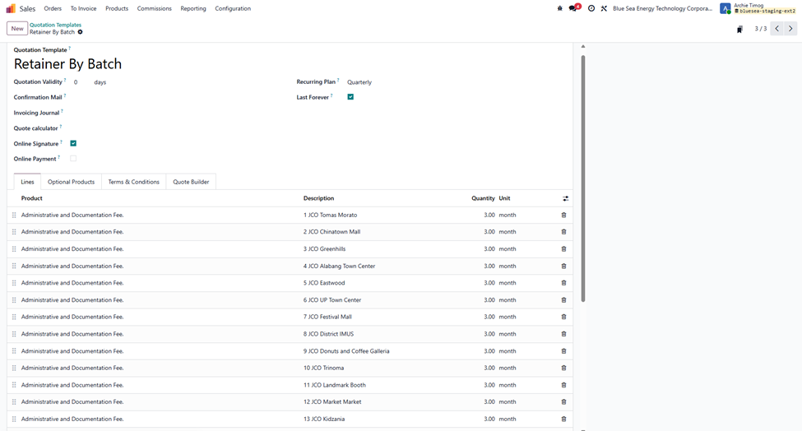
Task: Click the gear icon beside Retainer By Batch
Action: coord(80,32)
